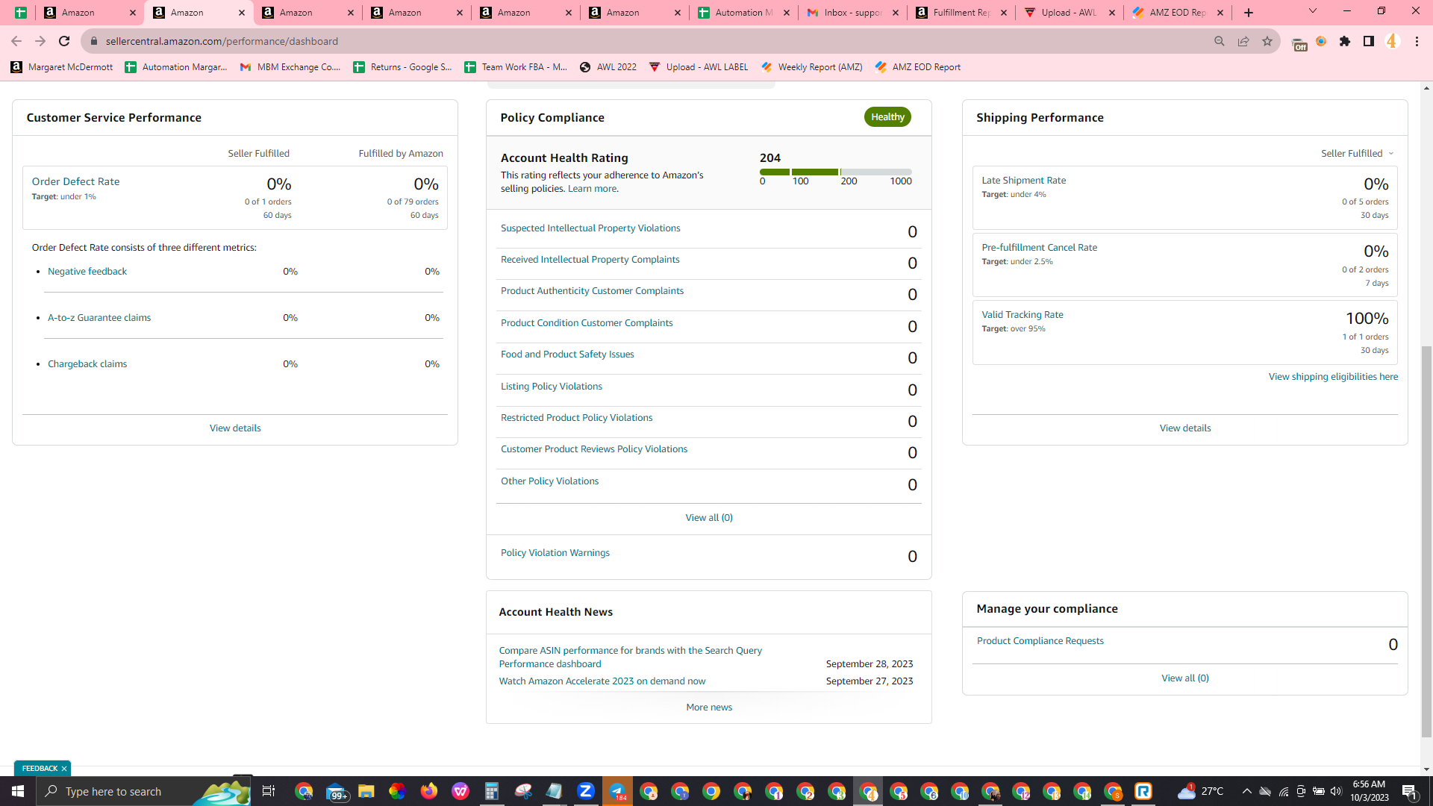Open Team Work FBA bookmark
Screen dimensions: 1433x806
pyautogui.click(x=516, y=67)
